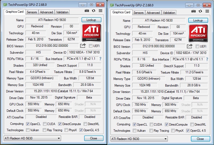The image size is (214, 145).
Task: Open the hamburger menu in left window
Action: (x=101, y=11)
